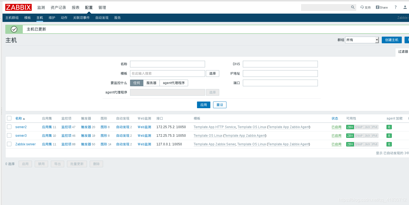Open Zabbix server 图形 link
The width and height of the screenshot is (409, 205).
[104, 144]
